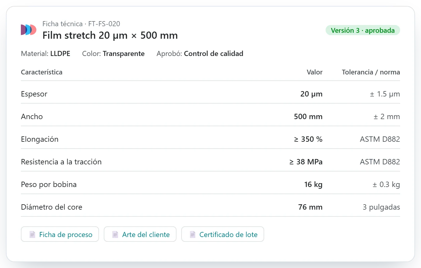
Task: Click the Film stretch 20 µm × 500 mm title
Action: coord(110,35)
